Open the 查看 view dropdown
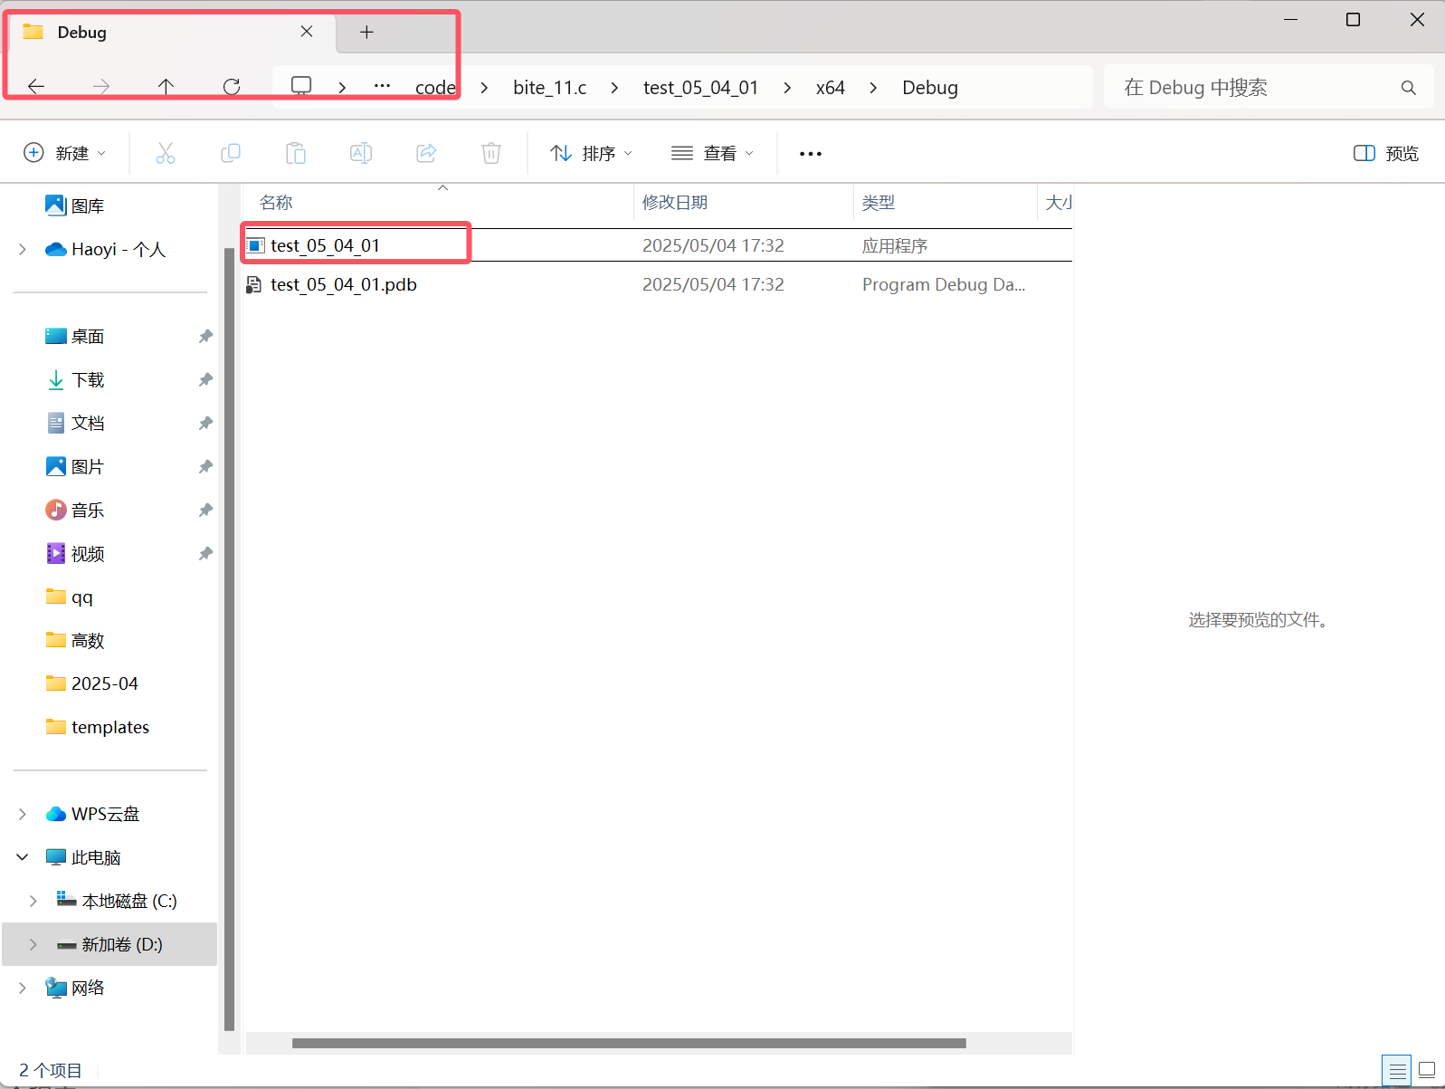Screen dimensions: 1445x1089 [x=713, y=154]
